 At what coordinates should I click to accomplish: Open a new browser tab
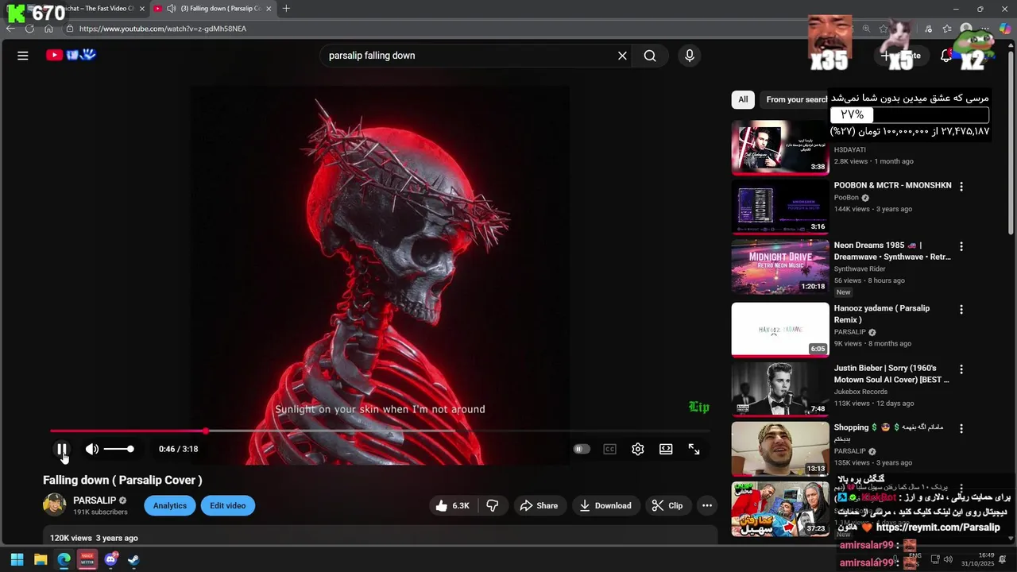(286, 9)
